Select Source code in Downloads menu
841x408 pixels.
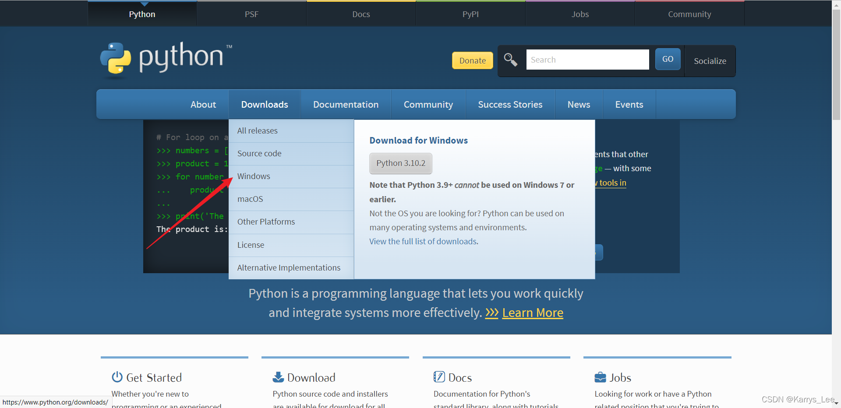click(x=291, y=154)
